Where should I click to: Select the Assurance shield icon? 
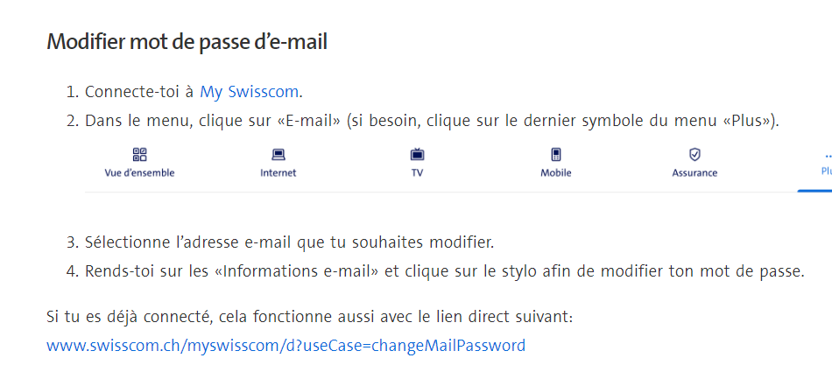pyautogui.click(x=695, y=155)
